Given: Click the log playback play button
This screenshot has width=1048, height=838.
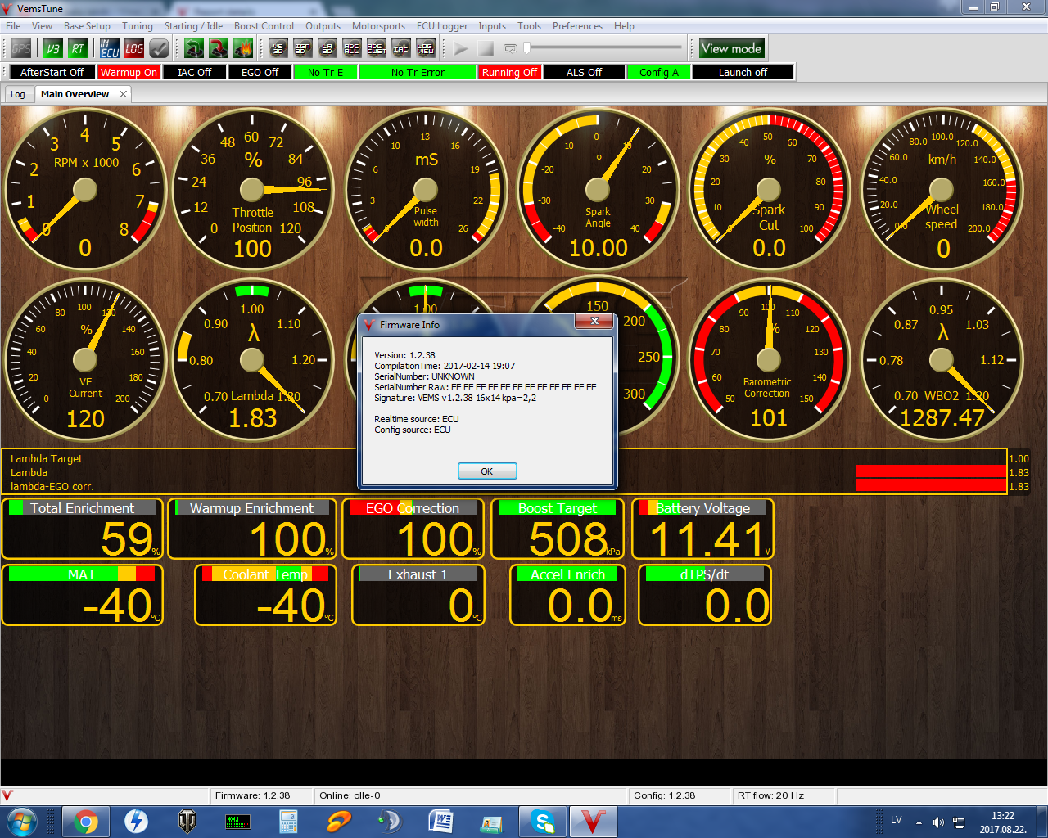Looking at the screenshot, I should pos(461,49).
